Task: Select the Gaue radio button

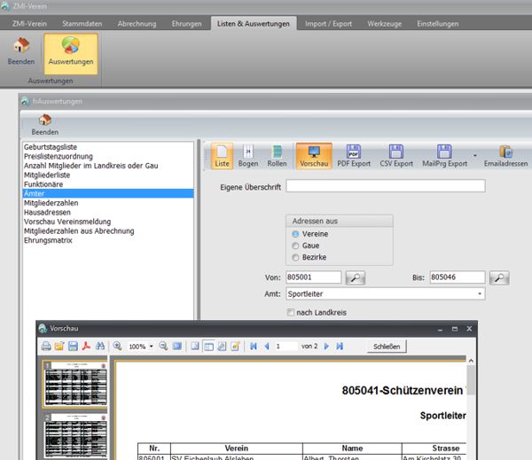Action: tap(295, 246)
